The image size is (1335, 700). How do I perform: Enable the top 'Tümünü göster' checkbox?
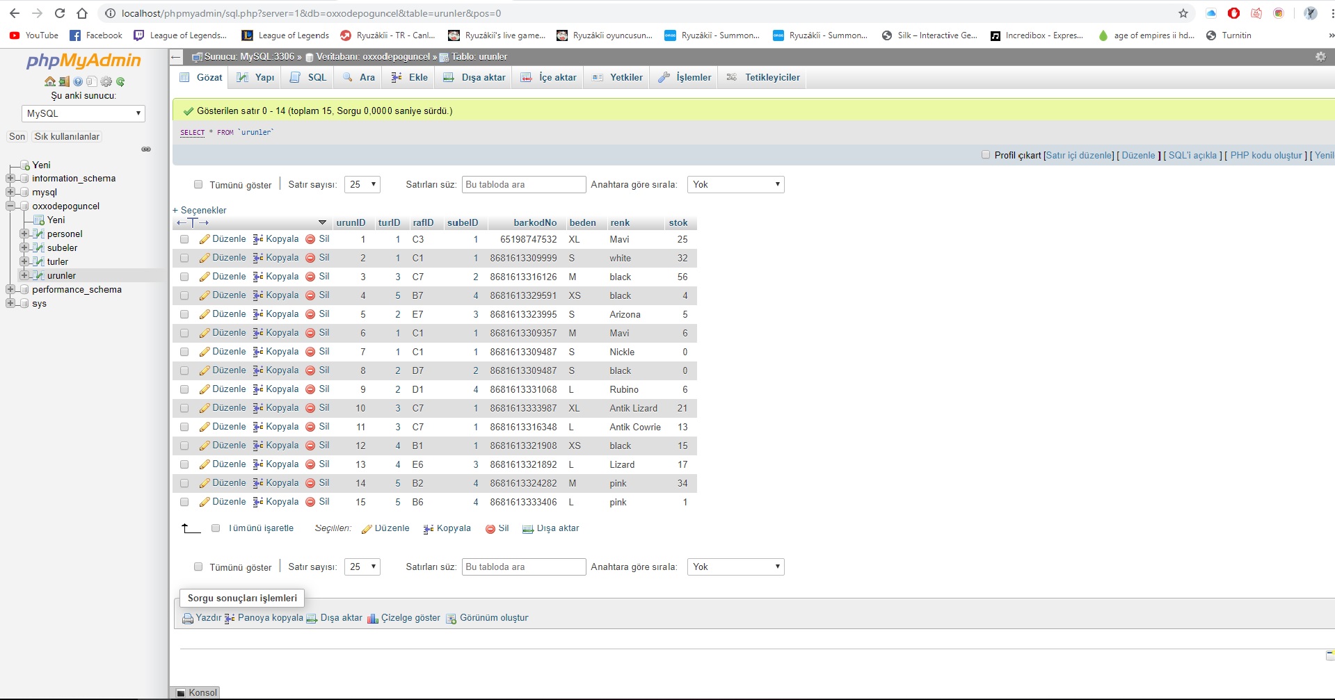(x=198, y=185)
